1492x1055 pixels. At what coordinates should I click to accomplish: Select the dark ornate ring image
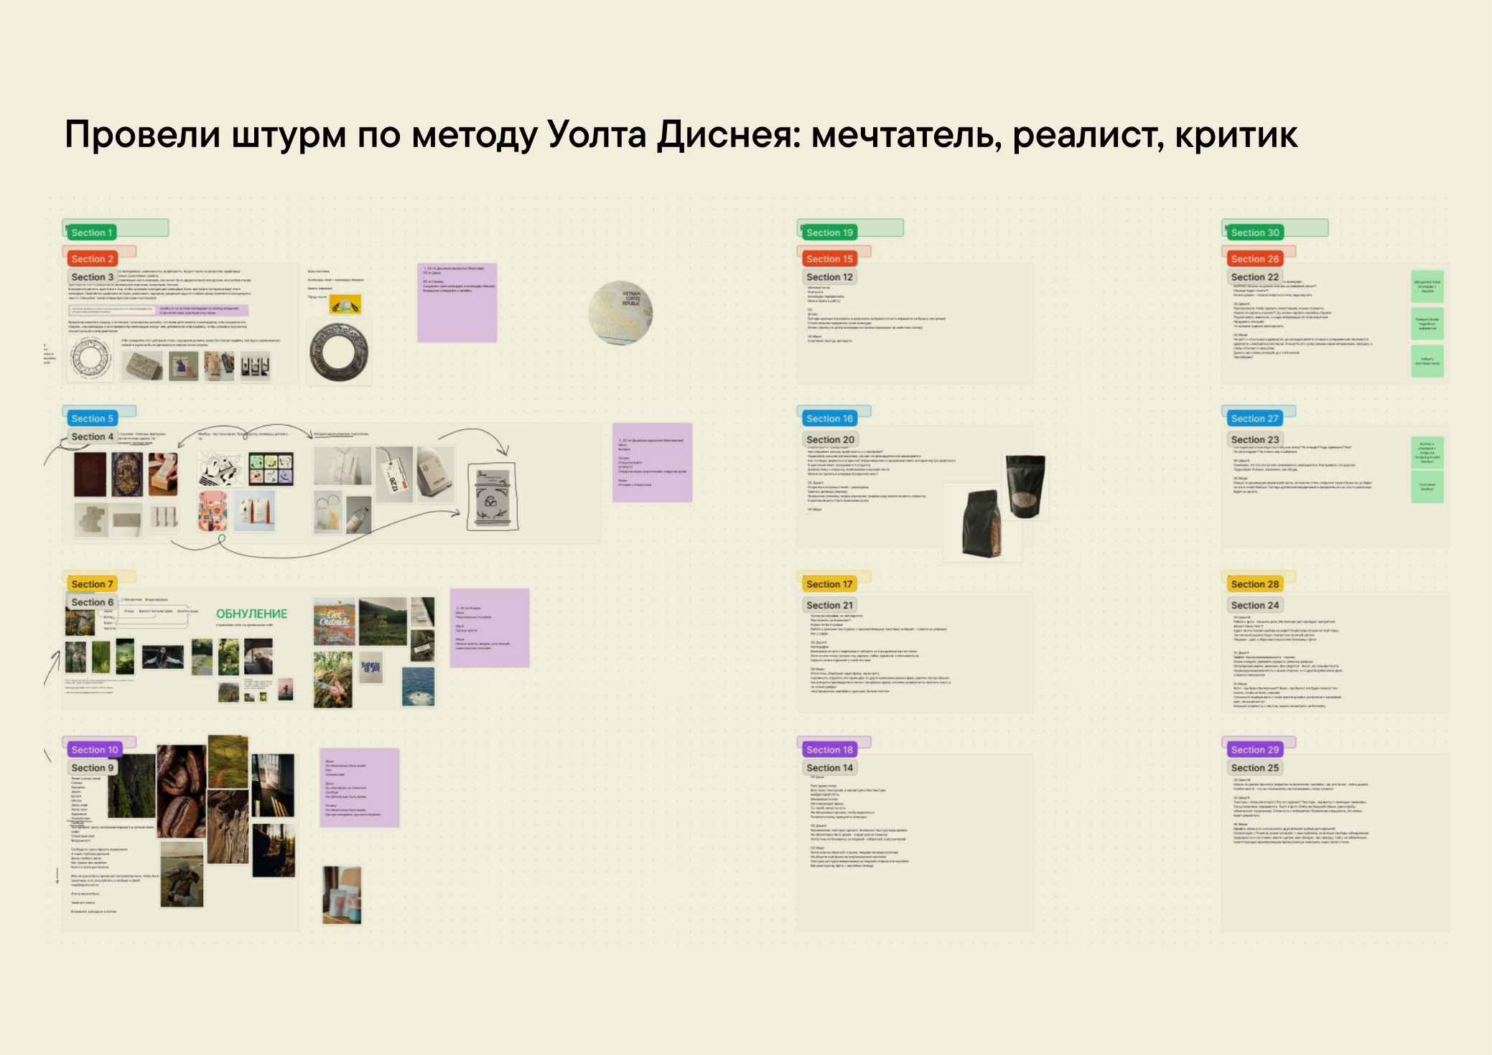(x=338, y=352)
